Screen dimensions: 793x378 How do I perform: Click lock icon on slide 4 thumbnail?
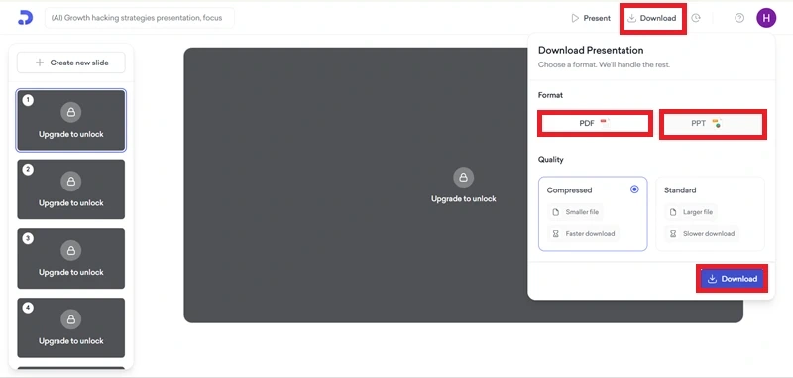point(71,319)
